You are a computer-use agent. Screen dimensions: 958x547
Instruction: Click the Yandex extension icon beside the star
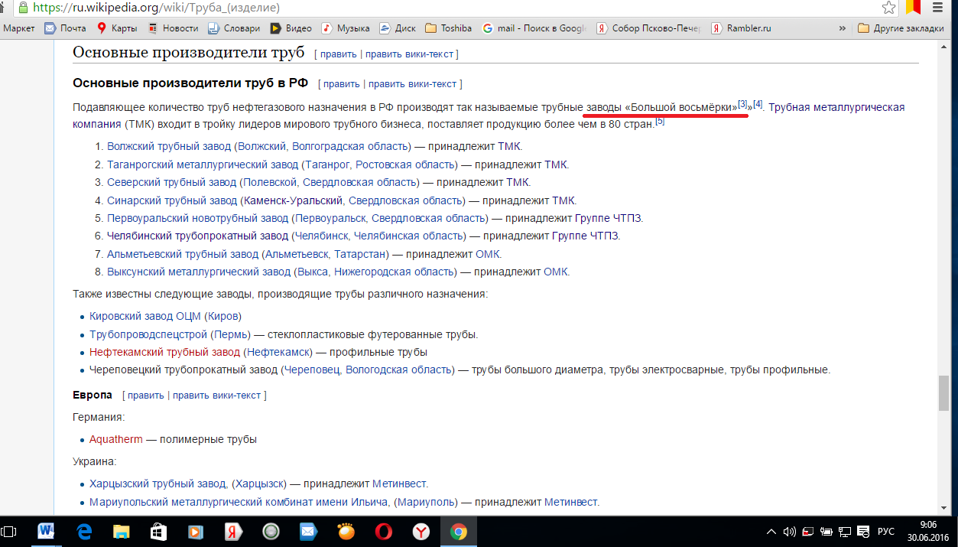click(913, 8)
